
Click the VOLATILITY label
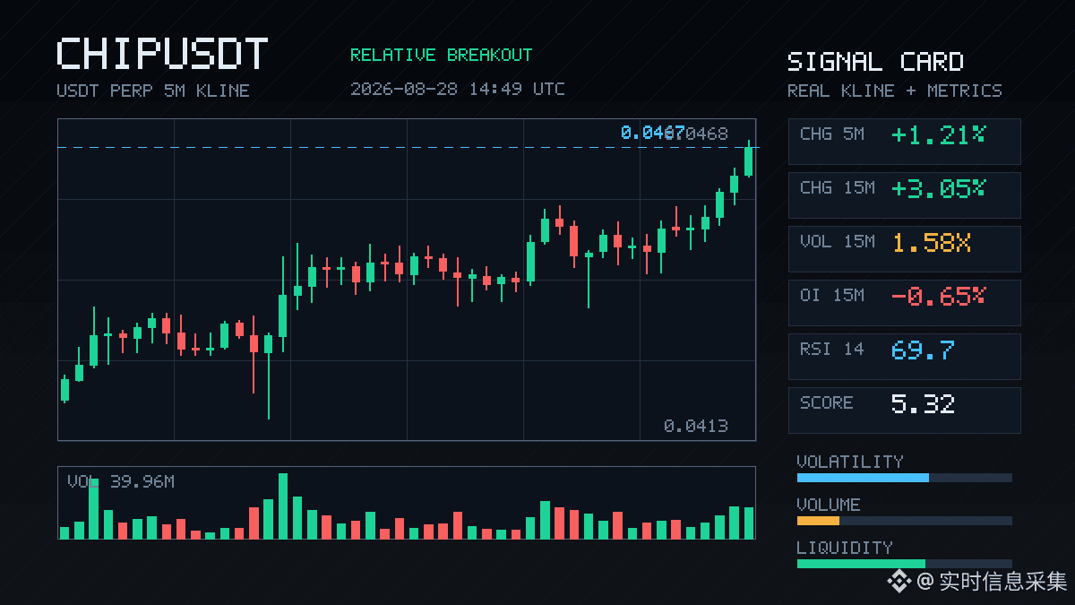(850, 462)
